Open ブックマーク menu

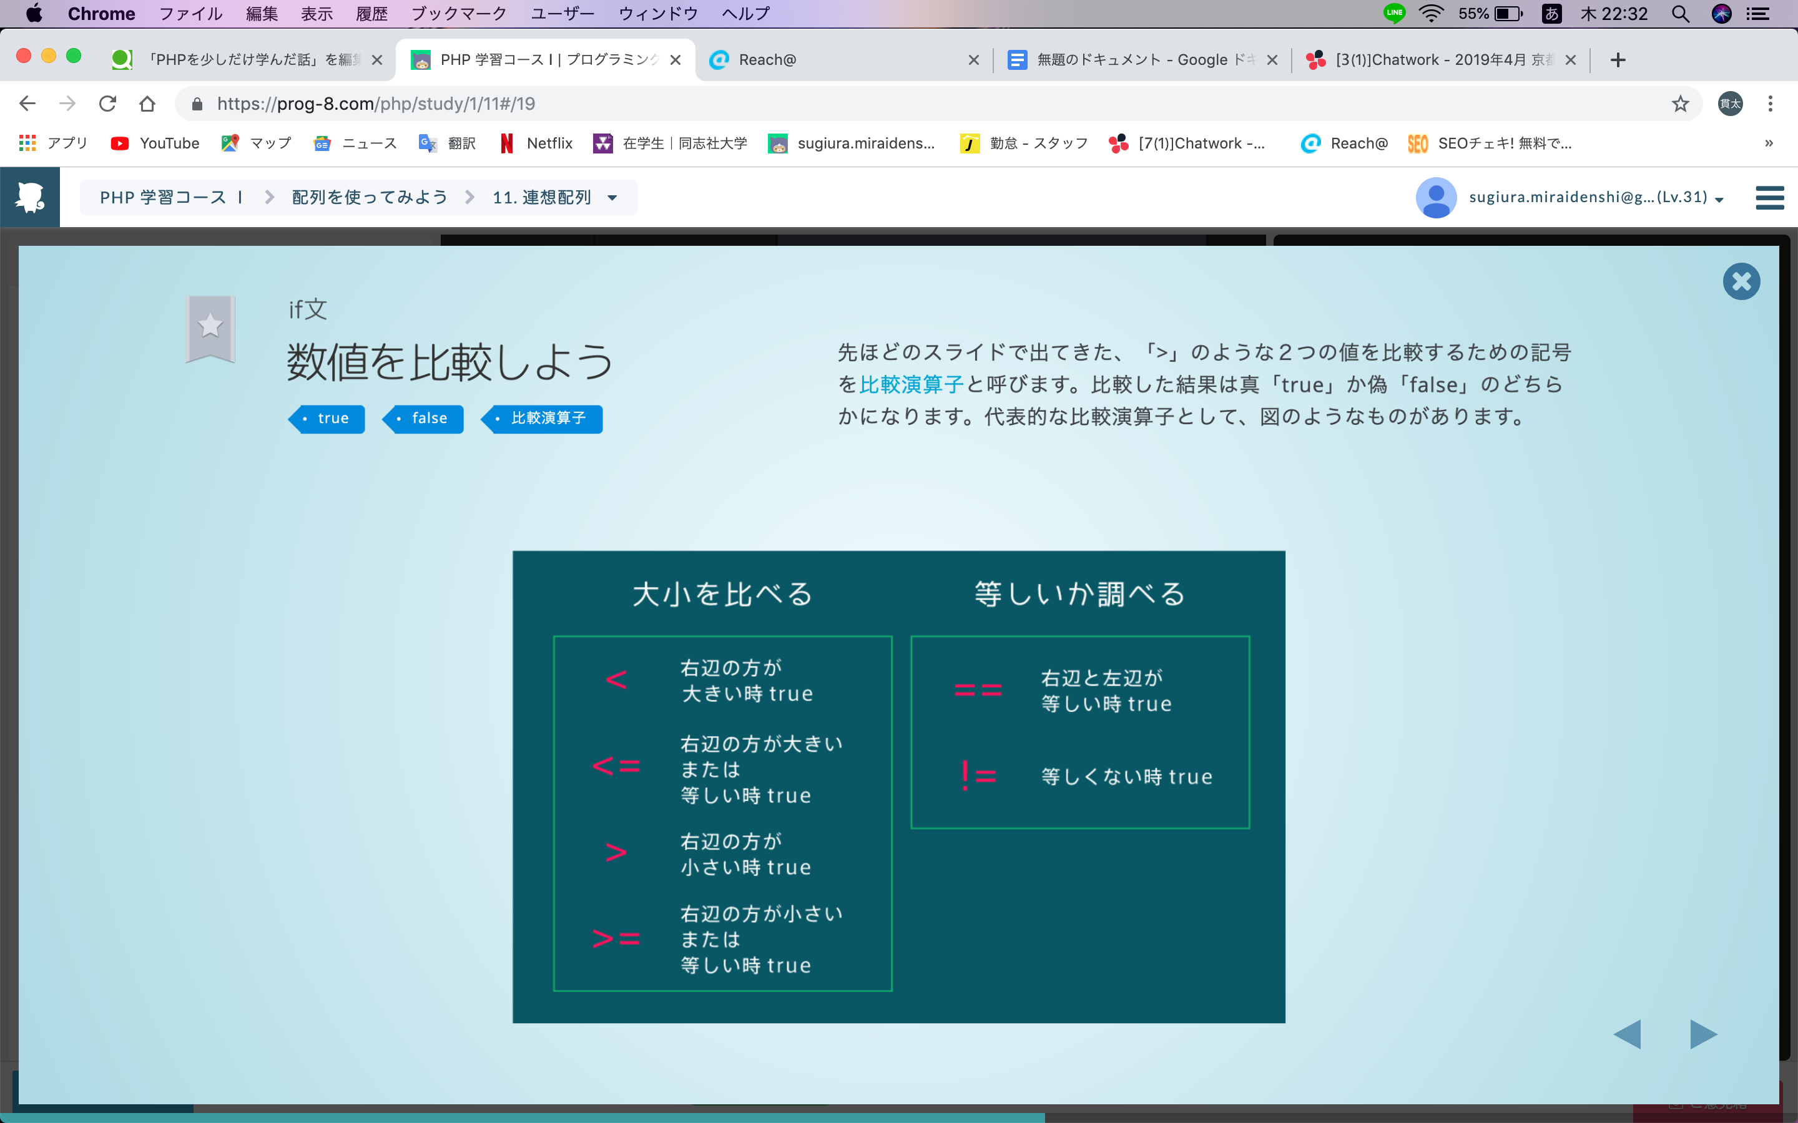pos(458,13)
